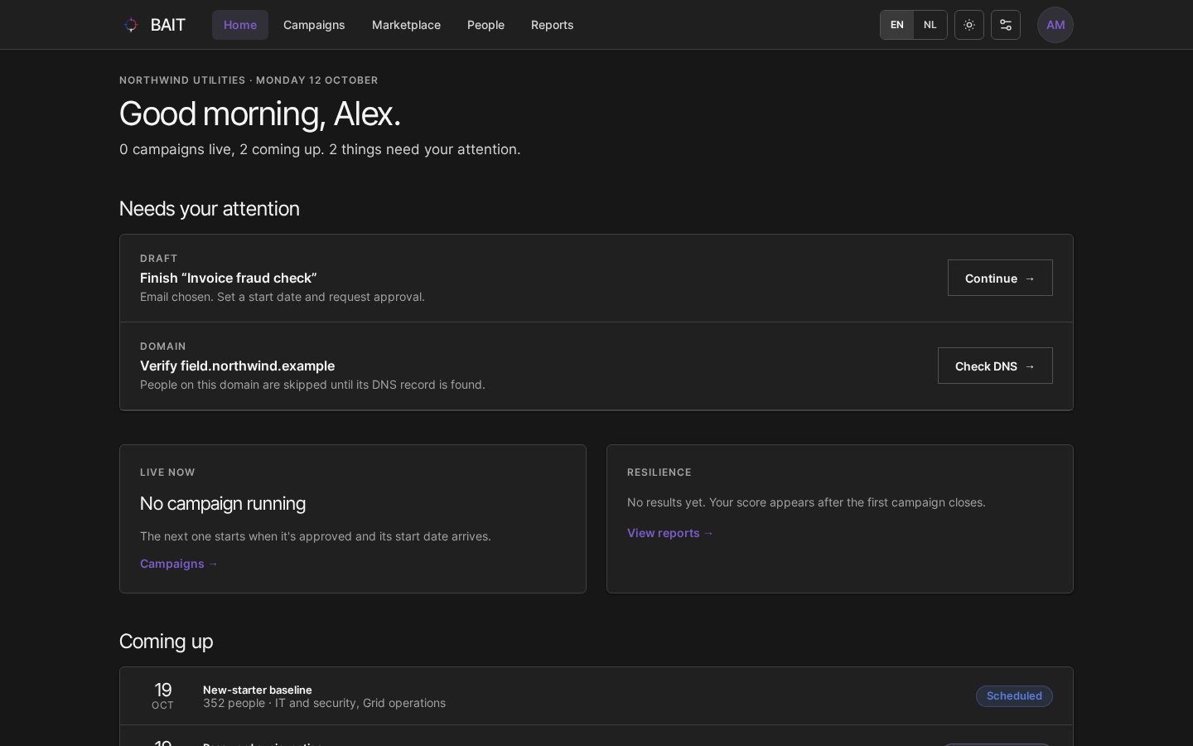Open the Reports tab

click(x=552, y=25)
